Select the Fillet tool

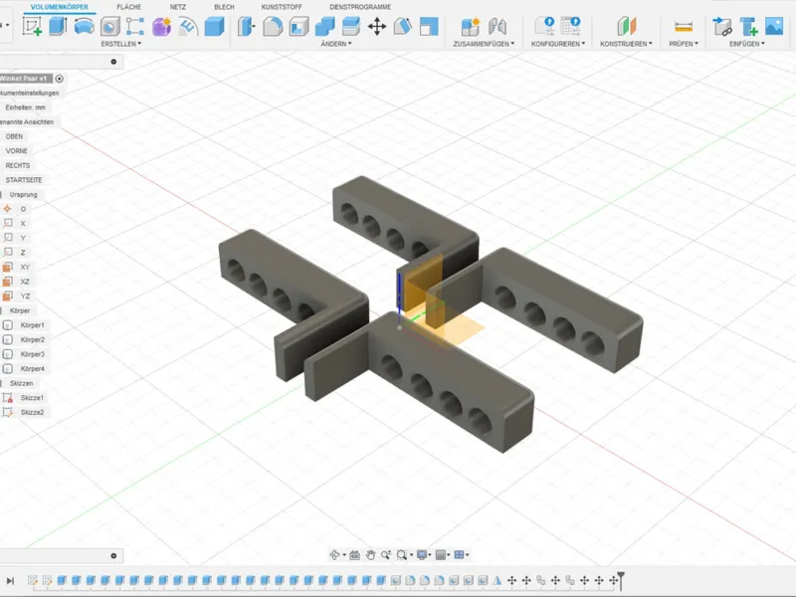point(273,27)
